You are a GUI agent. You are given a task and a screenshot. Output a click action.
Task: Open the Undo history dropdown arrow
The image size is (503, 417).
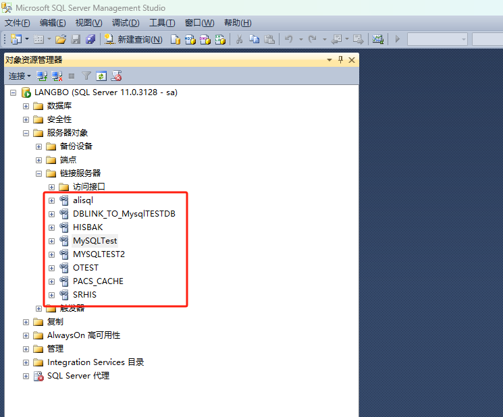(x=301, y=39)
